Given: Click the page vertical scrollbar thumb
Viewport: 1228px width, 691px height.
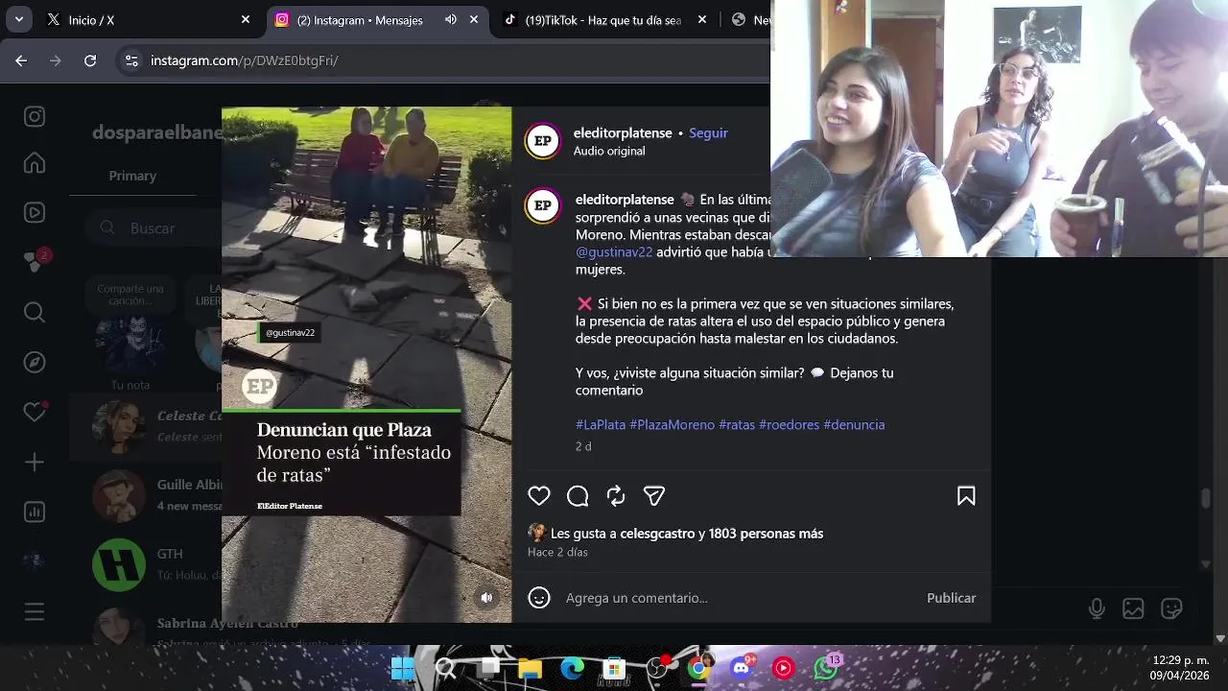Looking at the screenshot, I should pos(1206,499).
